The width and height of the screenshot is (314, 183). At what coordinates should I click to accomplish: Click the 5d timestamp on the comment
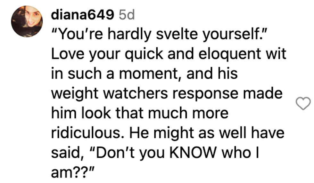click(x=127, y=14)
